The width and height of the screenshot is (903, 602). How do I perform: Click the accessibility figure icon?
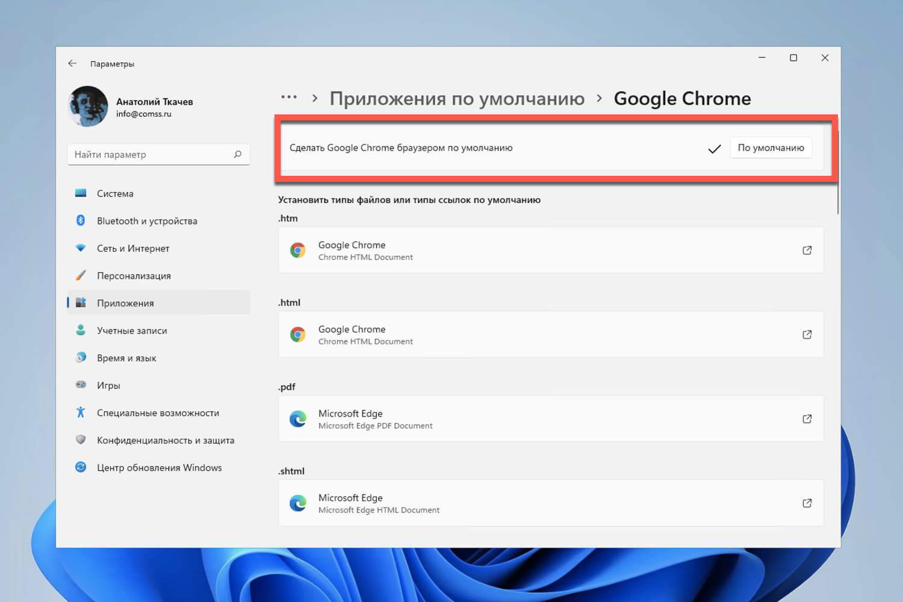tap(81, 412)
